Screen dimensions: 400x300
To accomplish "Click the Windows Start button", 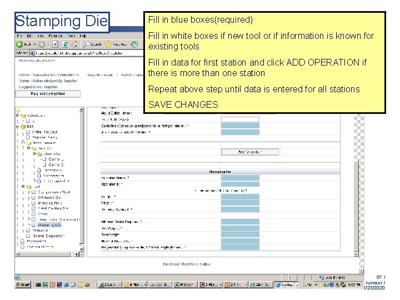I will [x=23, y=284].
